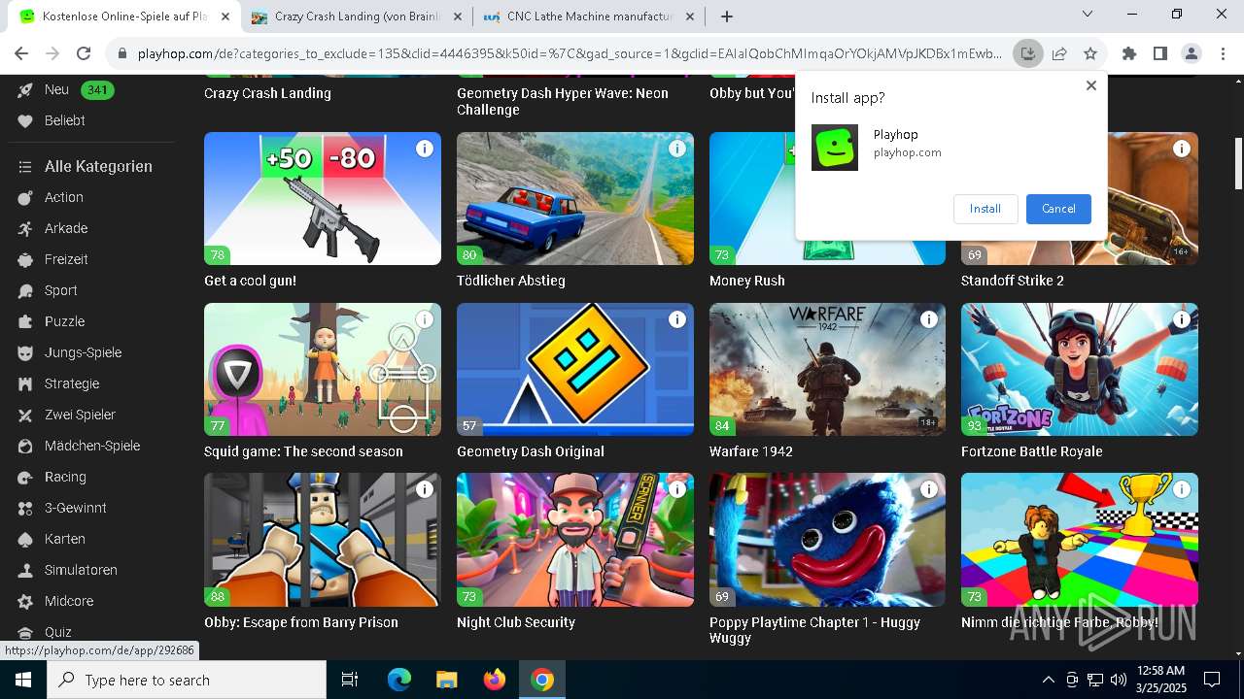Open the tab search dropdown arrow
The height and width of the screenshot is (699, 1244).
1088,15
